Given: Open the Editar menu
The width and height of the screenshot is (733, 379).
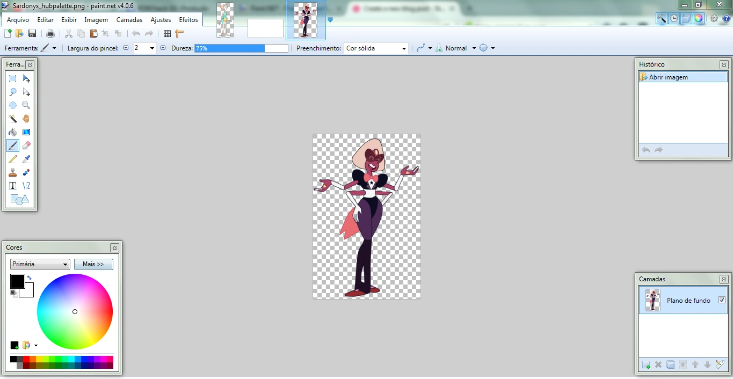Looking at the screenshot, I should click(x=46, y=20).
